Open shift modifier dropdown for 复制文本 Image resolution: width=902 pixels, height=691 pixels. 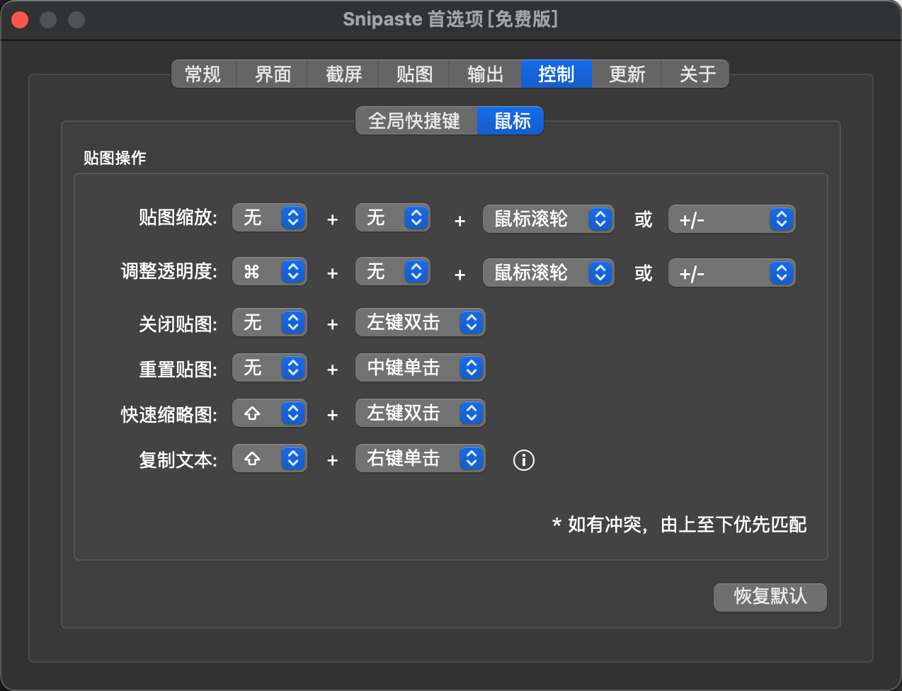[x=270, y=459]
